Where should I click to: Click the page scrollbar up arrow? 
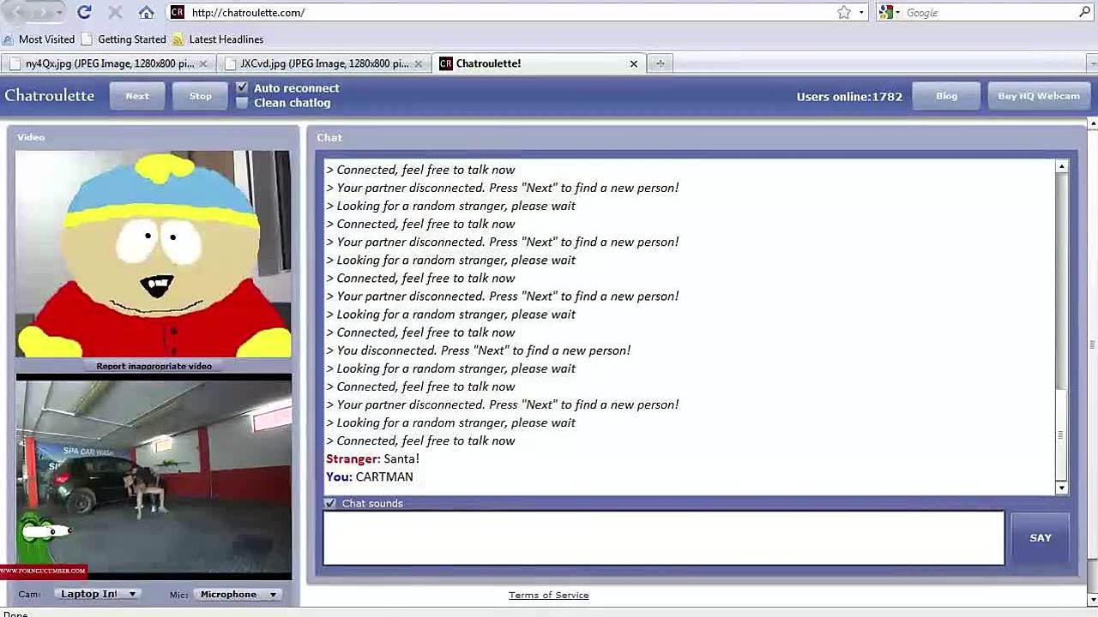(x=1092, y=124)
